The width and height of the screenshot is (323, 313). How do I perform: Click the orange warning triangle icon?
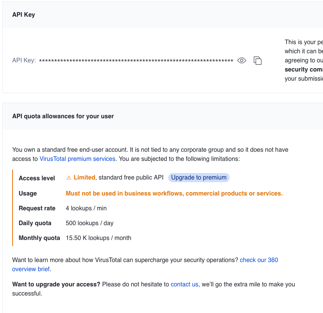tap(69, 178)
